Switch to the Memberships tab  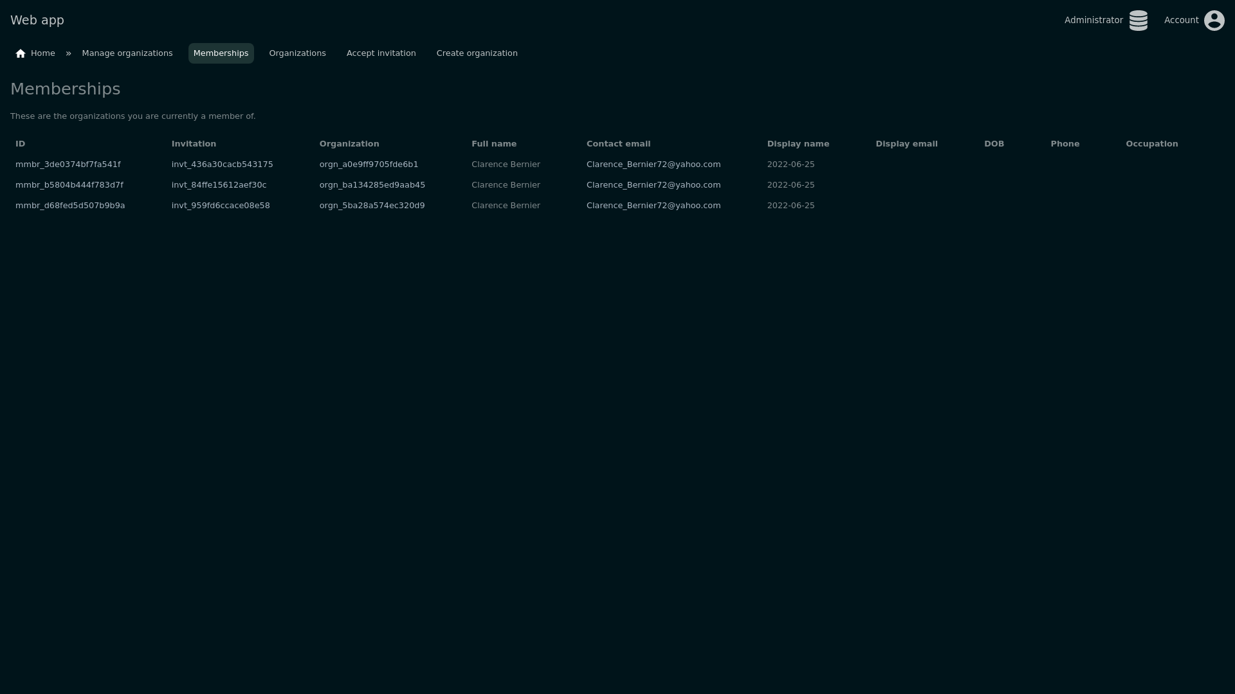click(221, 53)
